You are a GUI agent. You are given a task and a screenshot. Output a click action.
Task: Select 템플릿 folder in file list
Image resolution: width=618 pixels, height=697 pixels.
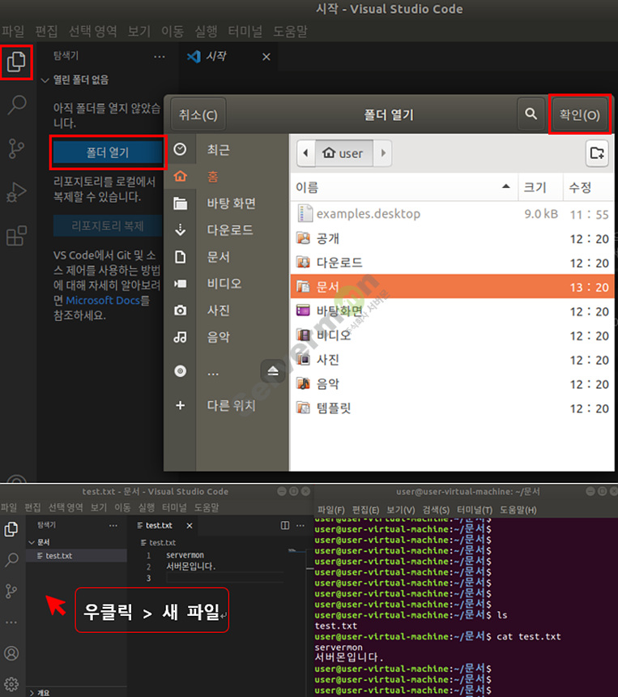pyautogui.click(x=453, y=408)
